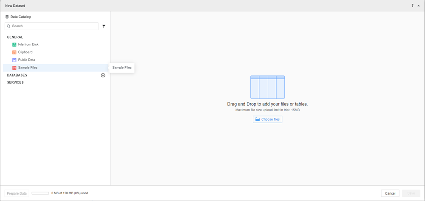Open the help question mark icon

pos(412,6)
